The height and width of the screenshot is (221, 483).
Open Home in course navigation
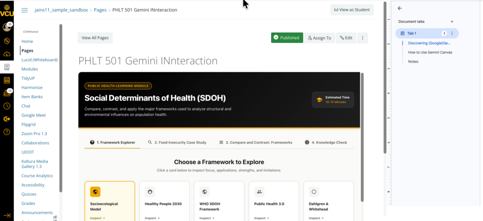pos(27,41)
